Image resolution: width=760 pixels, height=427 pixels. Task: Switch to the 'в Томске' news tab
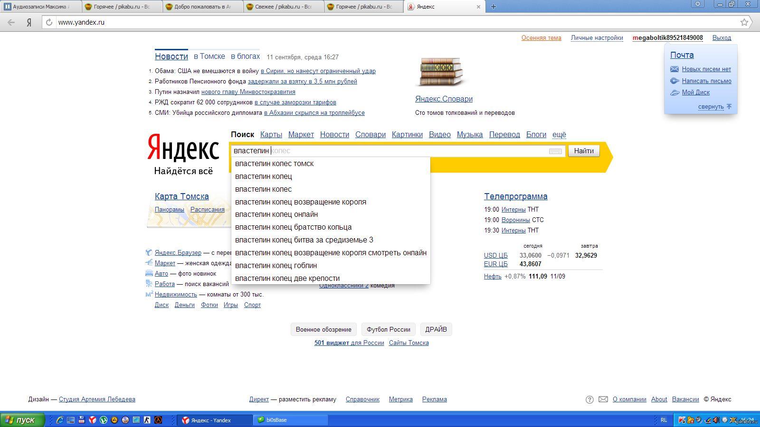pyautogui.click(x=209, y=56)
